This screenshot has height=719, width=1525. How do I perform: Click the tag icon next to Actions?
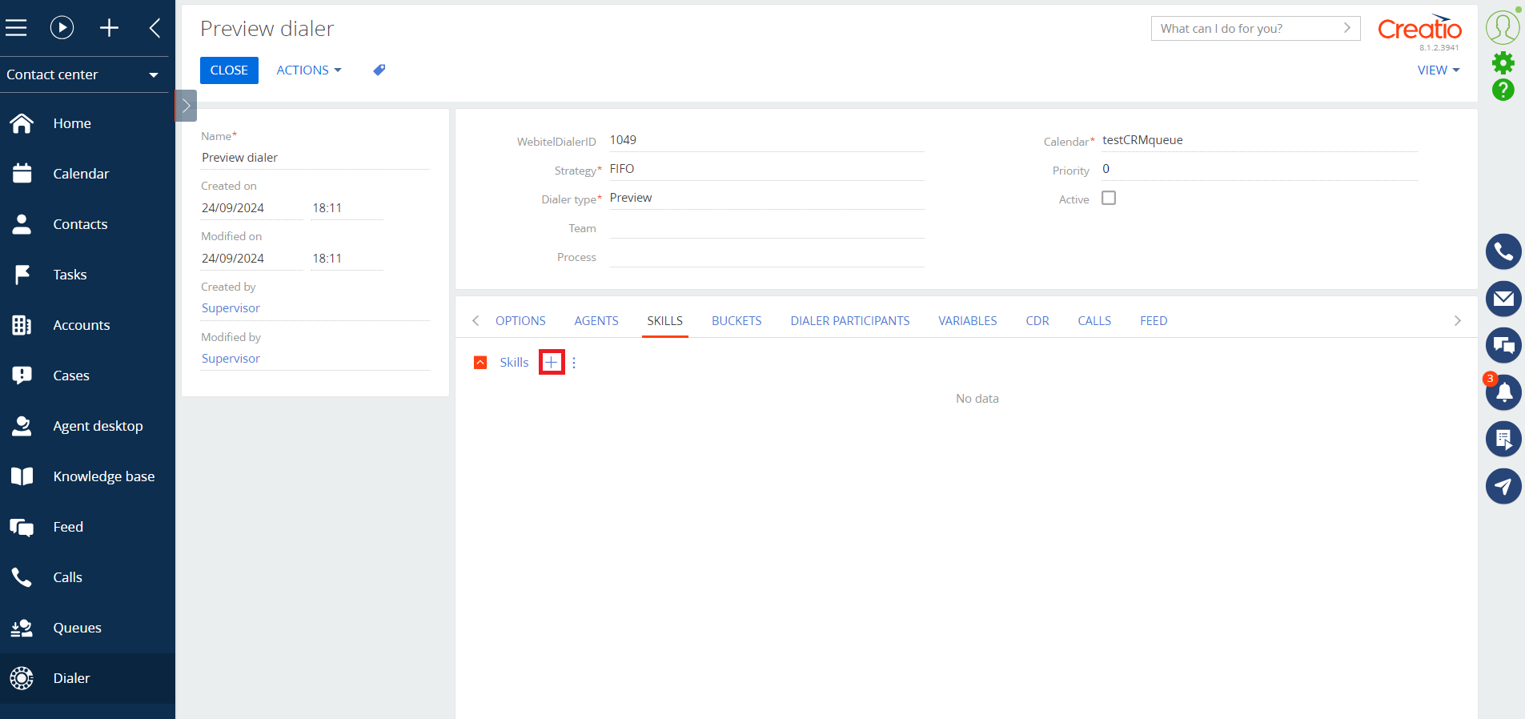tap(379, 70)
